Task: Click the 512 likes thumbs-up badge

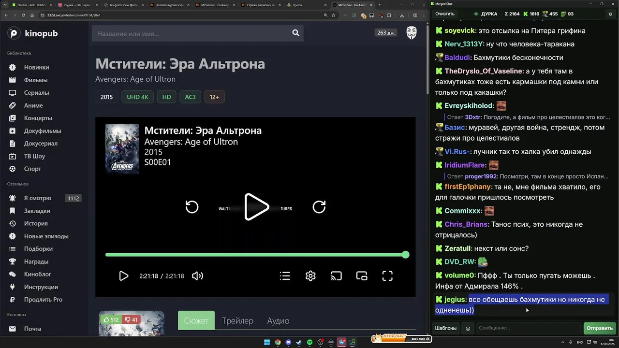Action: 111,319
